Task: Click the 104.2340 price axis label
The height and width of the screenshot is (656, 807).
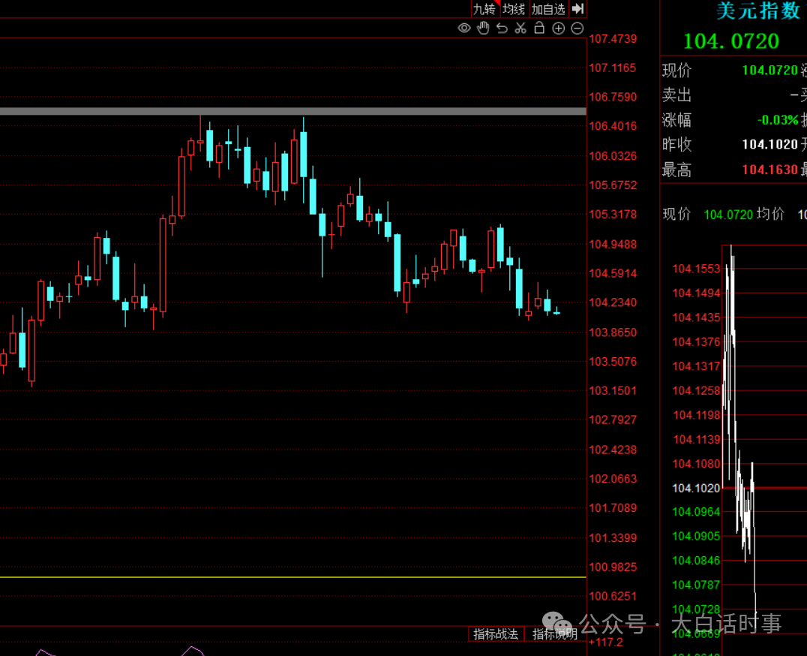Action: 613,302
